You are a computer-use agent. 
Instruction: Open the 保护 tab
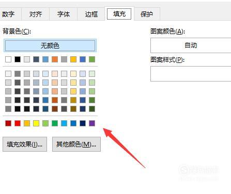pos(147,14)
